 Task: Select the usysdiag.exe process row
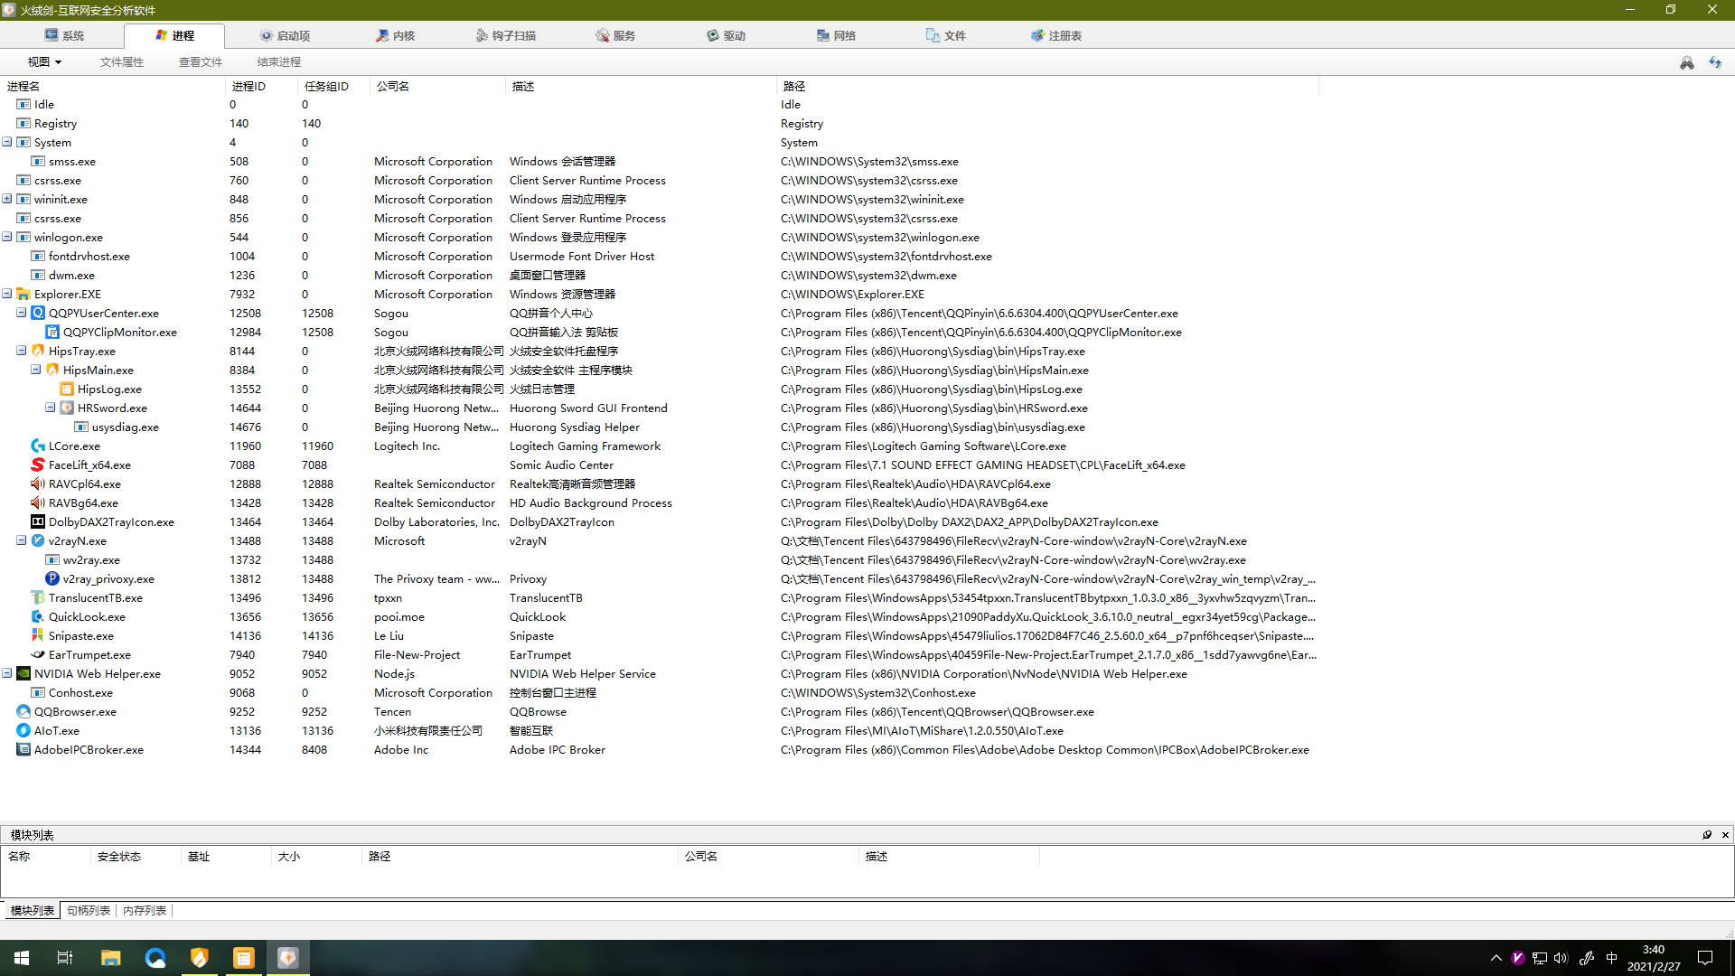[x=660, y=427]
